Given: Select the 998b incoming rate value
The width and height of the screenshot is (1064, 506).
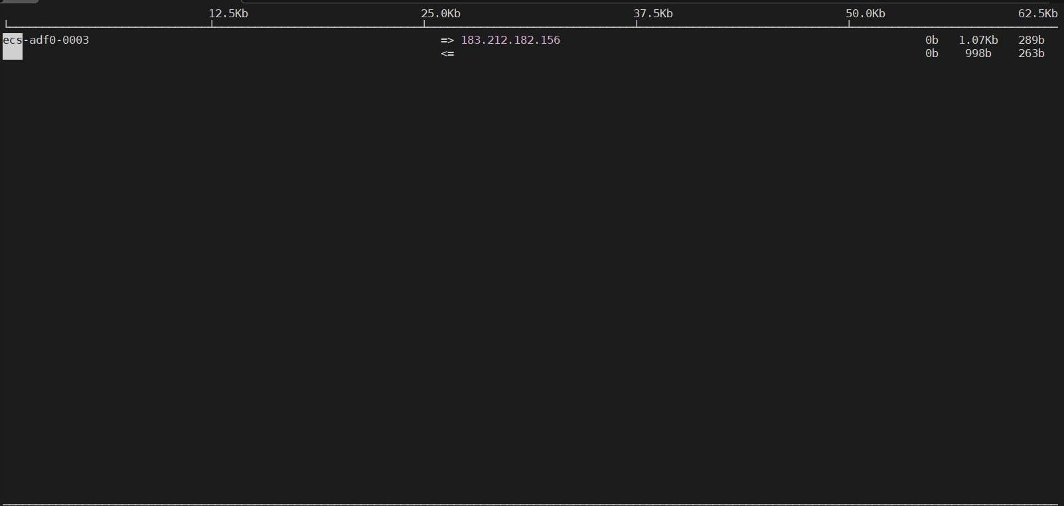Looking at the screenshot, I should click(978, 53).
